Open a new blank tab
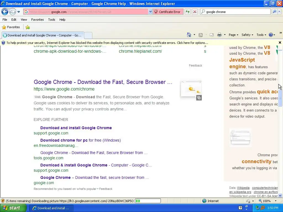The width and height of the screenshot is (283, 212). coord(88,35)
